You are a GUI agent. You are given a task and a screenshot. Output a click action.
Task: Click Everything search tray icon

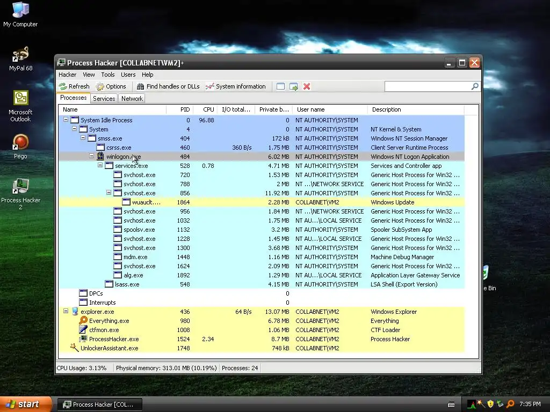(x=510, y=404)
